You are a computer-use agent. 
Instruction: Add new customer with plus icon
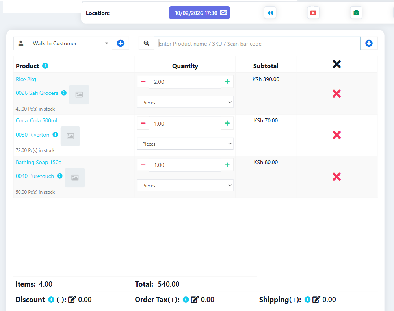120,43
